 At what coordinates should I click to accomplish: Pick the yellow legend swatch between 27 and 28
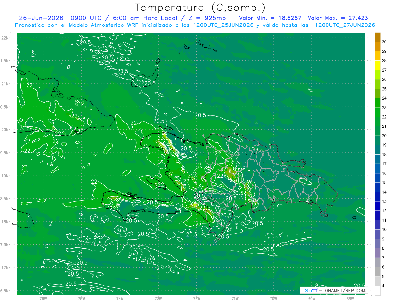pos(378,65)
